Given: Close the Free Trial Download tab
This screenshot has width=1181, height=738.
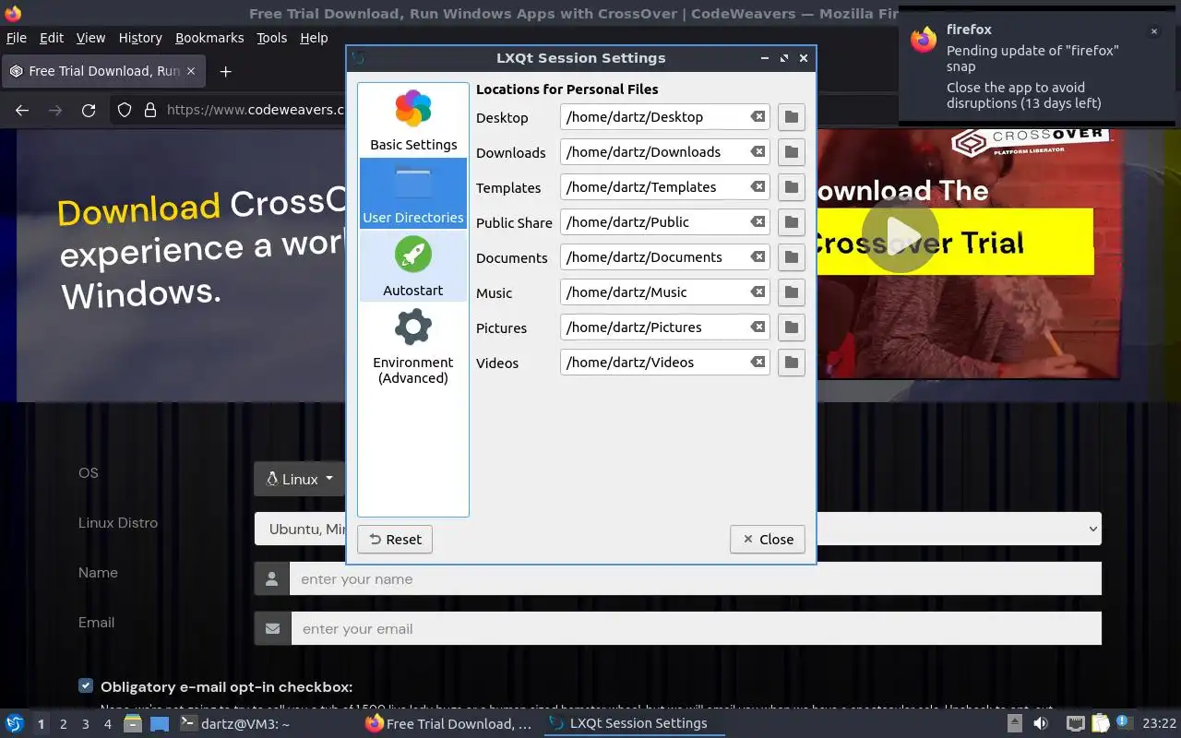Looking at the screenshot, I should [x=191, y=71].
